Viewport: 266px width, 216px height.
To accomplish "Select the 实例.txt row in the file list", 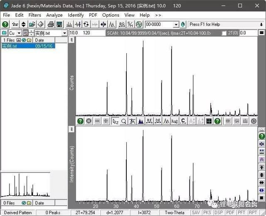I will 28,46.
